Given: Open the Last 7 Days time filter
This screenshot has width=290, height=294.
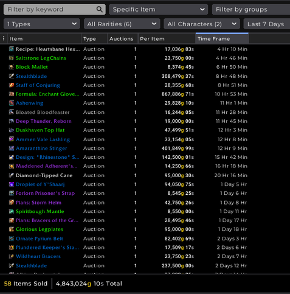Looking at the screenshot, I should coord(267,24).
